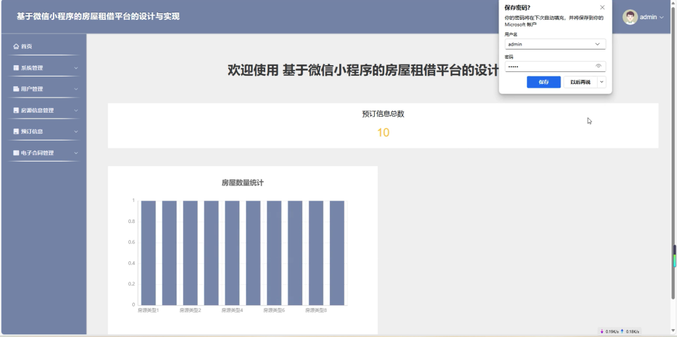Expand the 系统管理 submenu chevron

click(76, 68)
